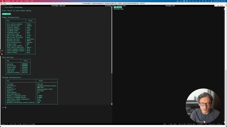The image size is (227, 127).
Task: Click the Trades and Total P&L status text
Action: (x=18, y=124)
